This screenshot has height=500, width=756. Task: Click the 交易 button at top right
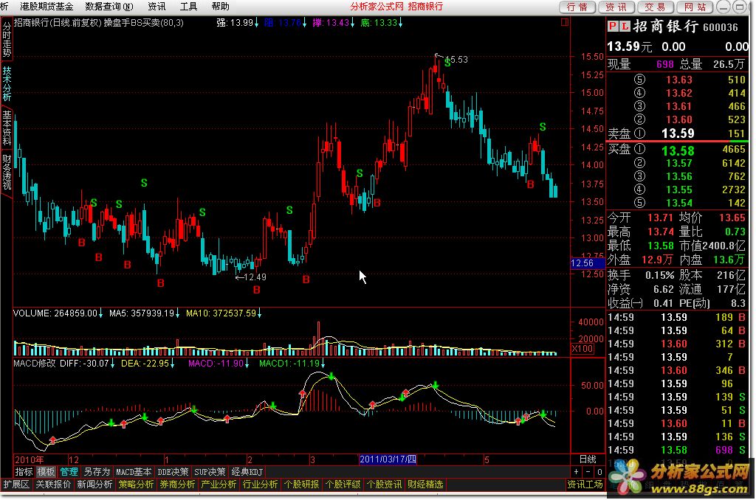click(x=656, y=7)
